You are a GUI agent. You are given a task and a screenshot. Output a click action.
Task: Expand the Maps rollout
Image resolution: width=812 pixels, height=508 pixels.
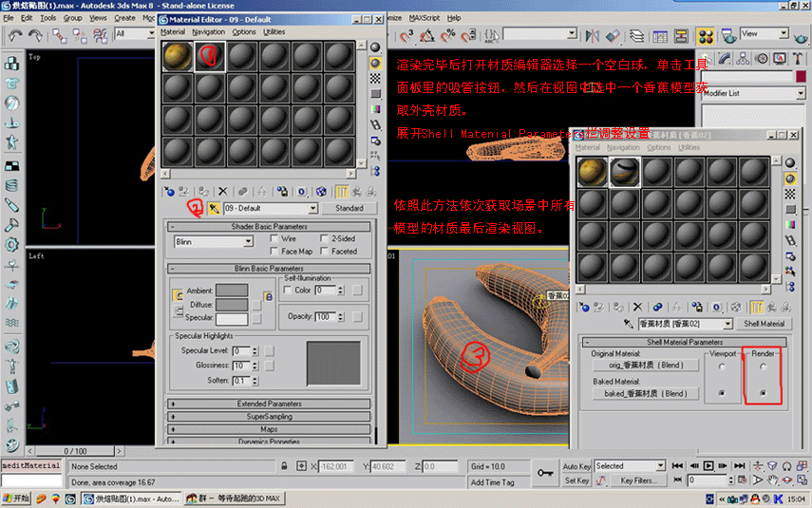click(269, 429)
